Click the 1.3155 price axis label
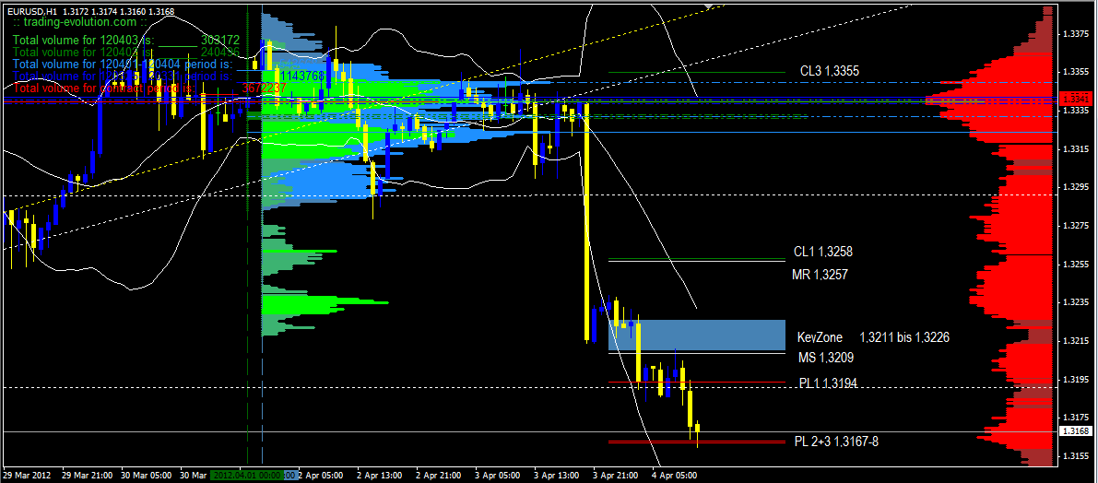Screen dimensions: 1098x483 pyautogui.click(x=1075, y=456)
